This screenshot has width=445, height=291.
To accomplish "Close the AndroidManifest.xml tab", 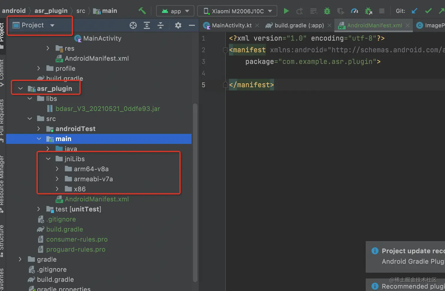I will [x=407, y=26].
